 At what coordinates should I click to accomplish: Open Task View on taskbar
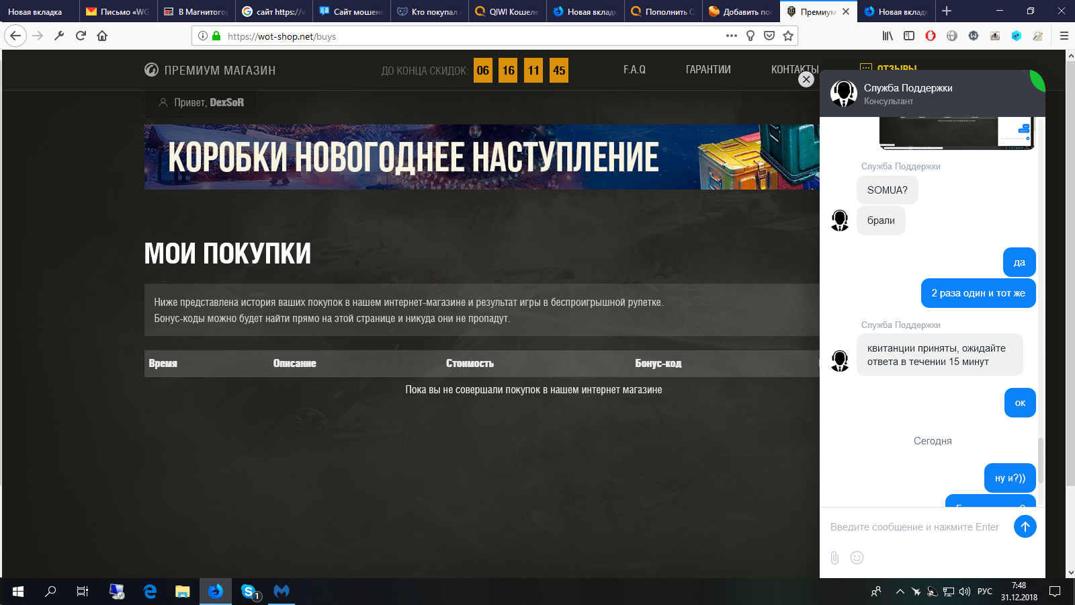coord(82,592)
